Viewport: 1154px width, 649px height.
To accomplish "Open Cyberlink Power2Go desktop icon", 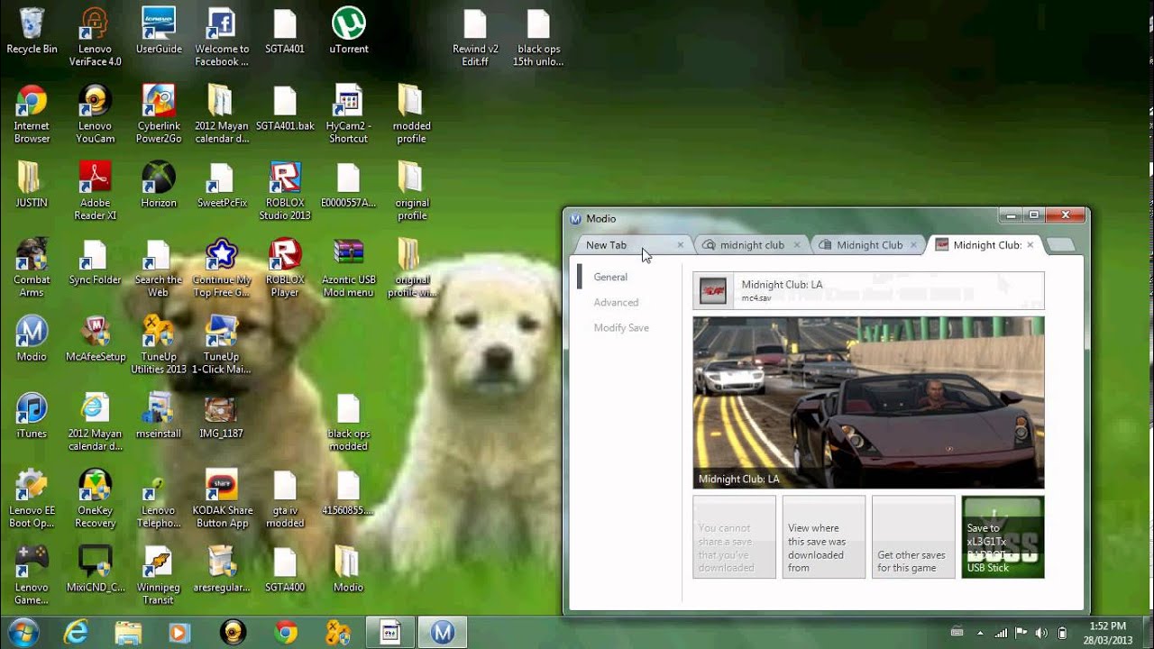I will (159, 114).
